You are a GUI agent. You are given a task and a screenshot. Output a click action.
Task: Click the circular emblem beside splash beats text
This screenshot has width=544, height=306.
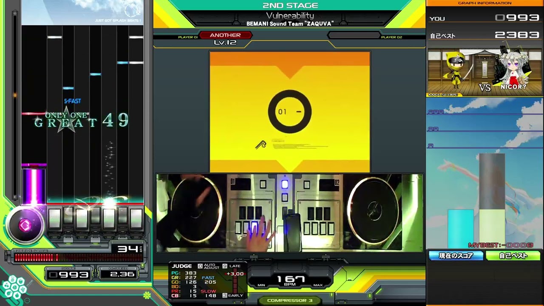click(x=131, y=9)
